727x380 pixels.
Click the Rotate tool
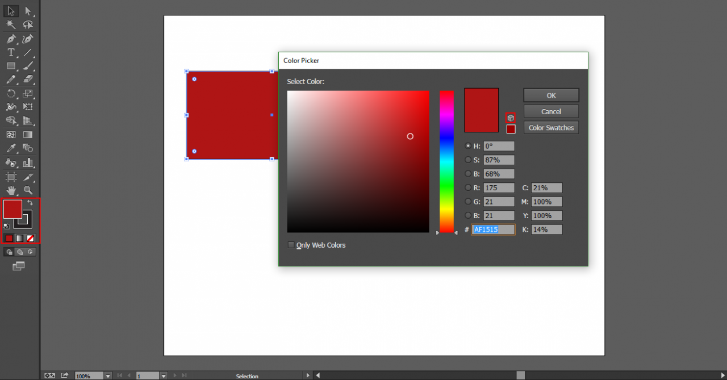point(11,93)
